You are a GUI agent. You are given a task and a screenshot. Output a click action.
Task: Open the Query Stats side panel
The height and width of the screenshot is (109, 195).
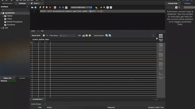[x=161, y=66]
